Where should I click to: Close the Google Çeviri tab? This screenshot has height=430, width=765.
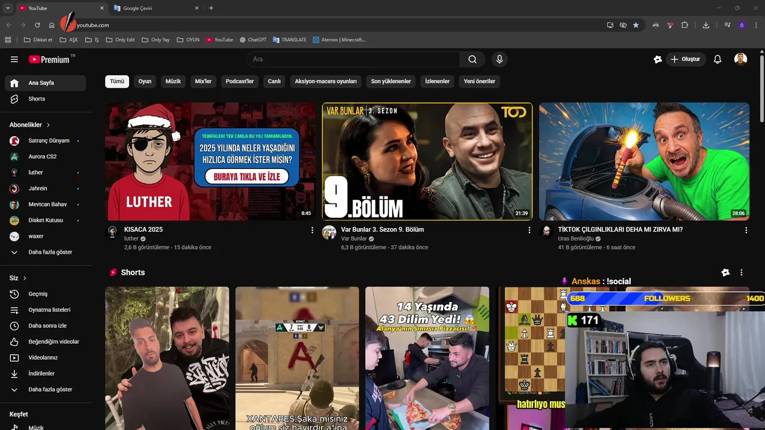[x=197, y=8]
